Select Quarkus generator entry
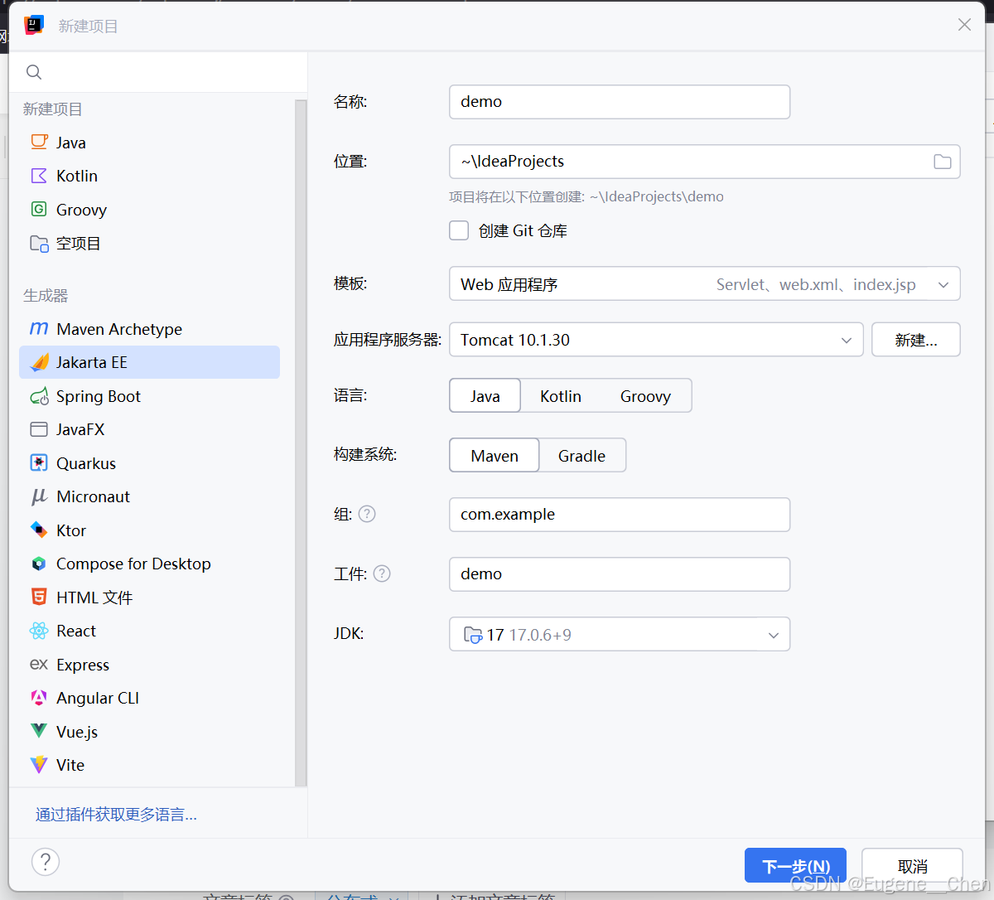The image size is (994, 900). [x=149, y=463]
